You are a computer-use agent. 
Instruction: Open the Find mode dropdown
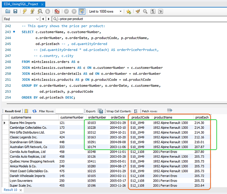coord(21,19)
